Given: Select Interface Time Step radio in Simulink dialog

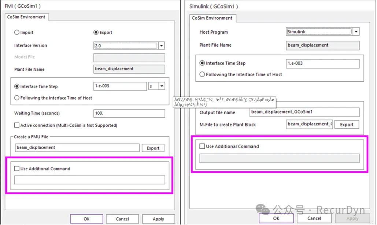Looking at the screenshot, I should pos(202,63).
